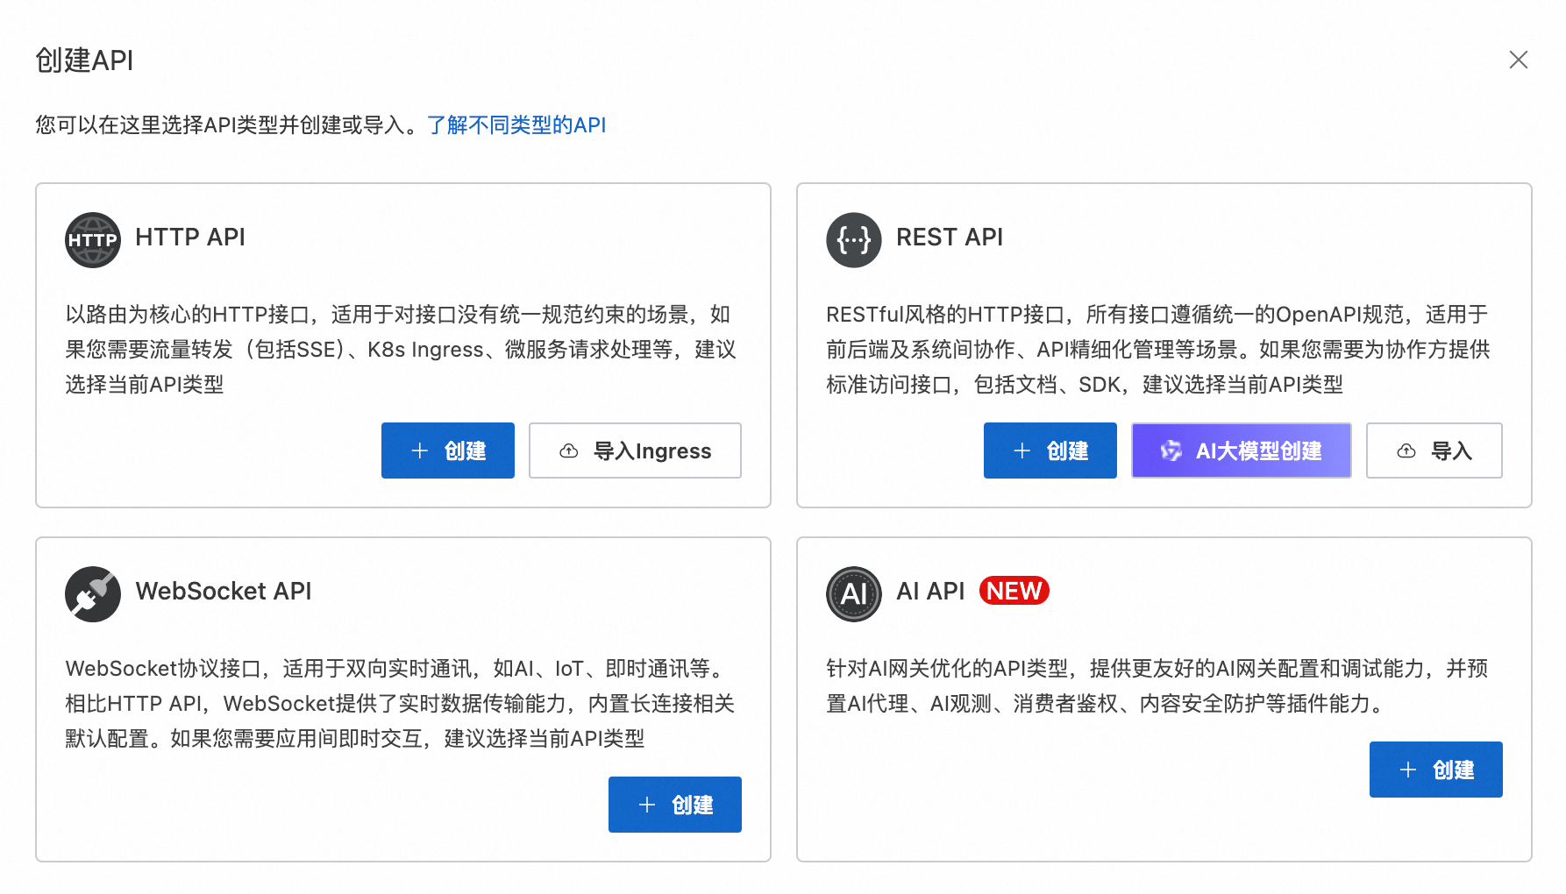Click the WebSocket API plug icon
Viewport: 1566px width, 894px height.
92,593
